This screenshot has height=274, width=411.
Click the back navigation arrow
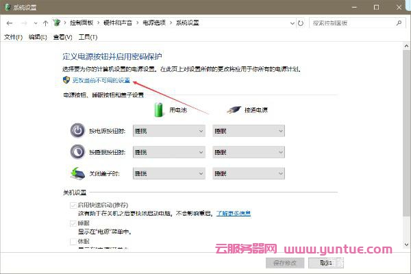tap(9, 23)
